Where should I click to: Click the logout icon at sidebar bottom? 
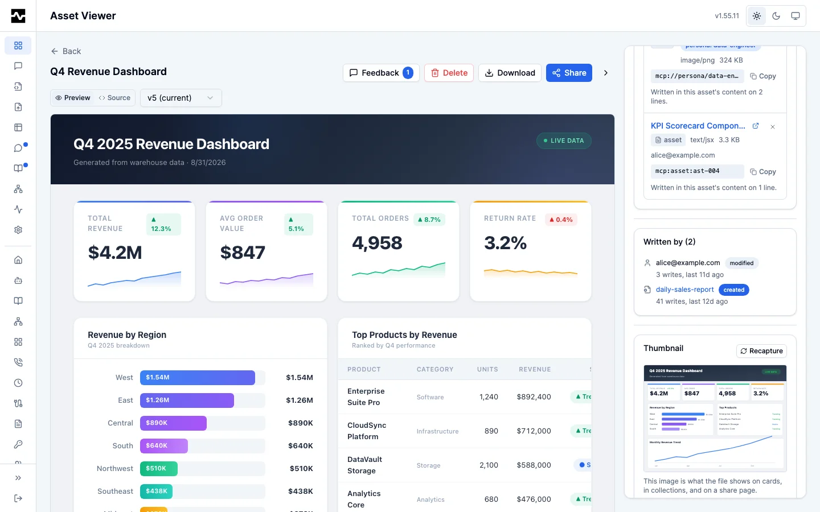(18, 498)
